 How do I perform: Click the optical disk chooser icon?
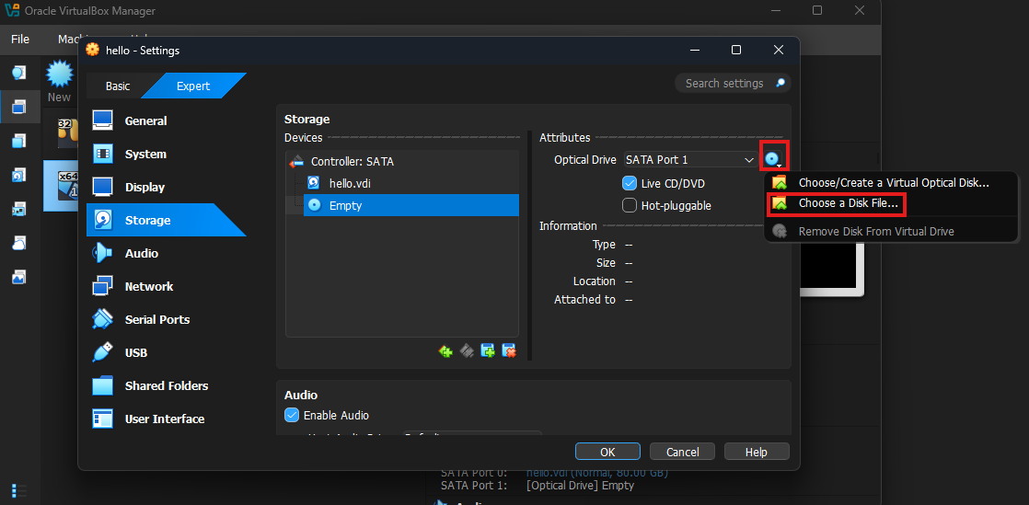tap(772, 160)
